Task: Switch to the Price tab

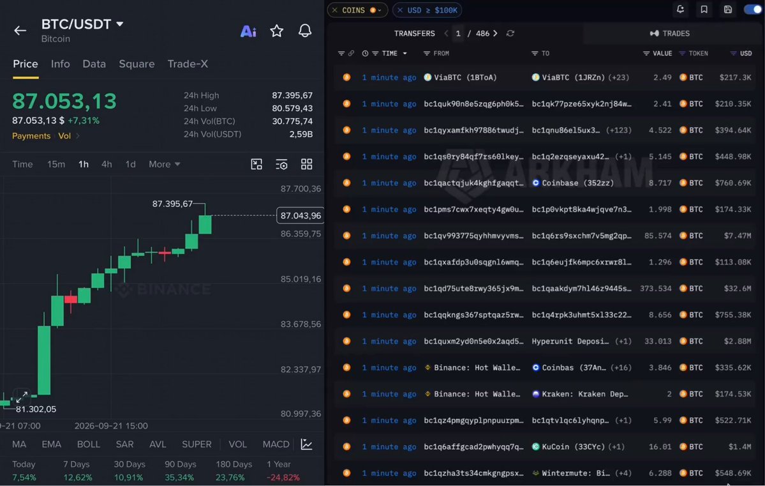Action: (26, 64)
